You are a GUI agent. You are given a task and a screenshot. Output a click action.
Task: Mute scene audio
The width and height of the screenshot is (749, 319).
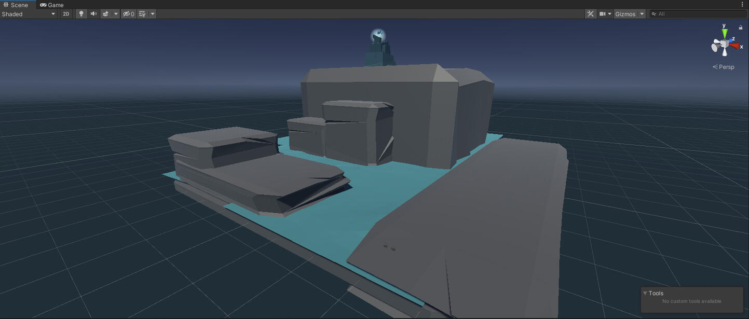(93, 13)
